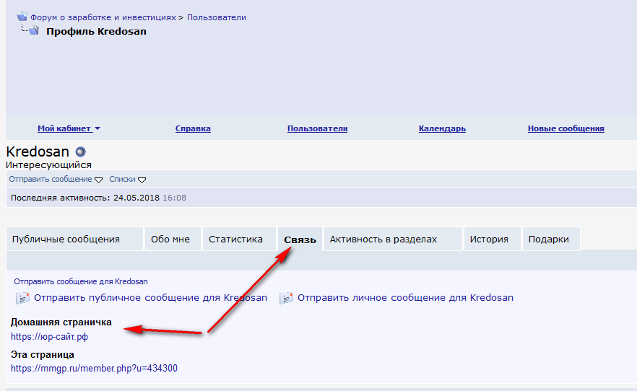Screen dimensions: 637x391
Task: Switch to the Публичные сообщения tab
Action: click(75, 240)
